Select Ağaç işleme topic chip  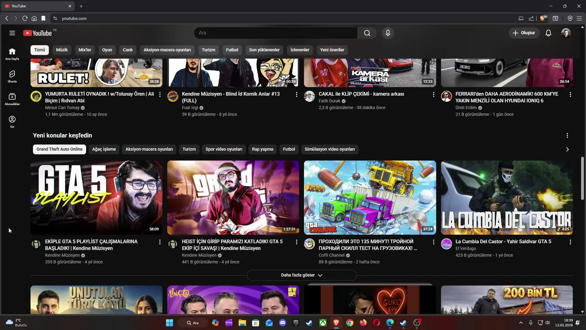click(x=104, y=149)
